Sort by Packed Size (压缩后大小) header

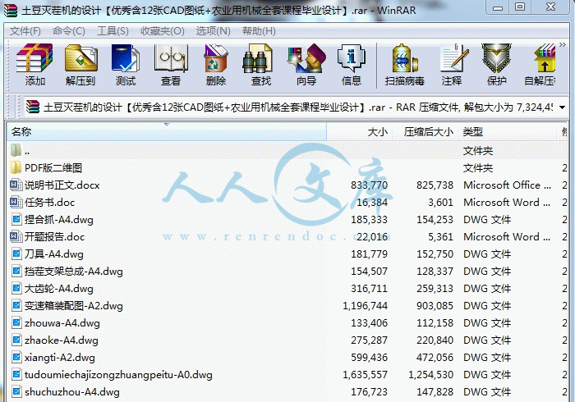point(425,132)
